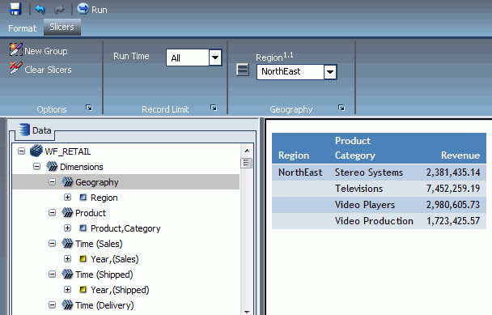
Task: Collapse the Time (Sales) dimension
Action: coord(52,244)
